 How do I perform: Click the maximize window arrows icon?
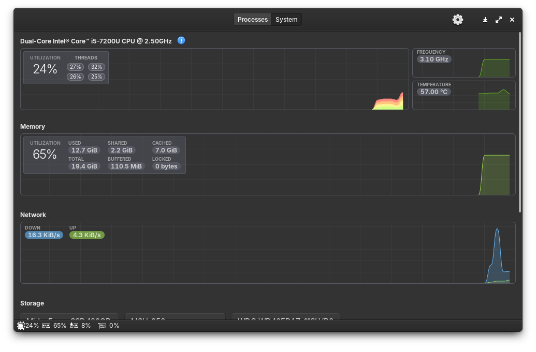(499, 20)
